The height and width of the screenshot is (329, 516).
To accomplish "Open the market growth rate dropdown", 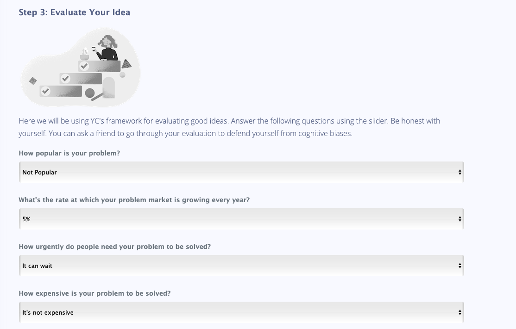I will coord(241,218).
